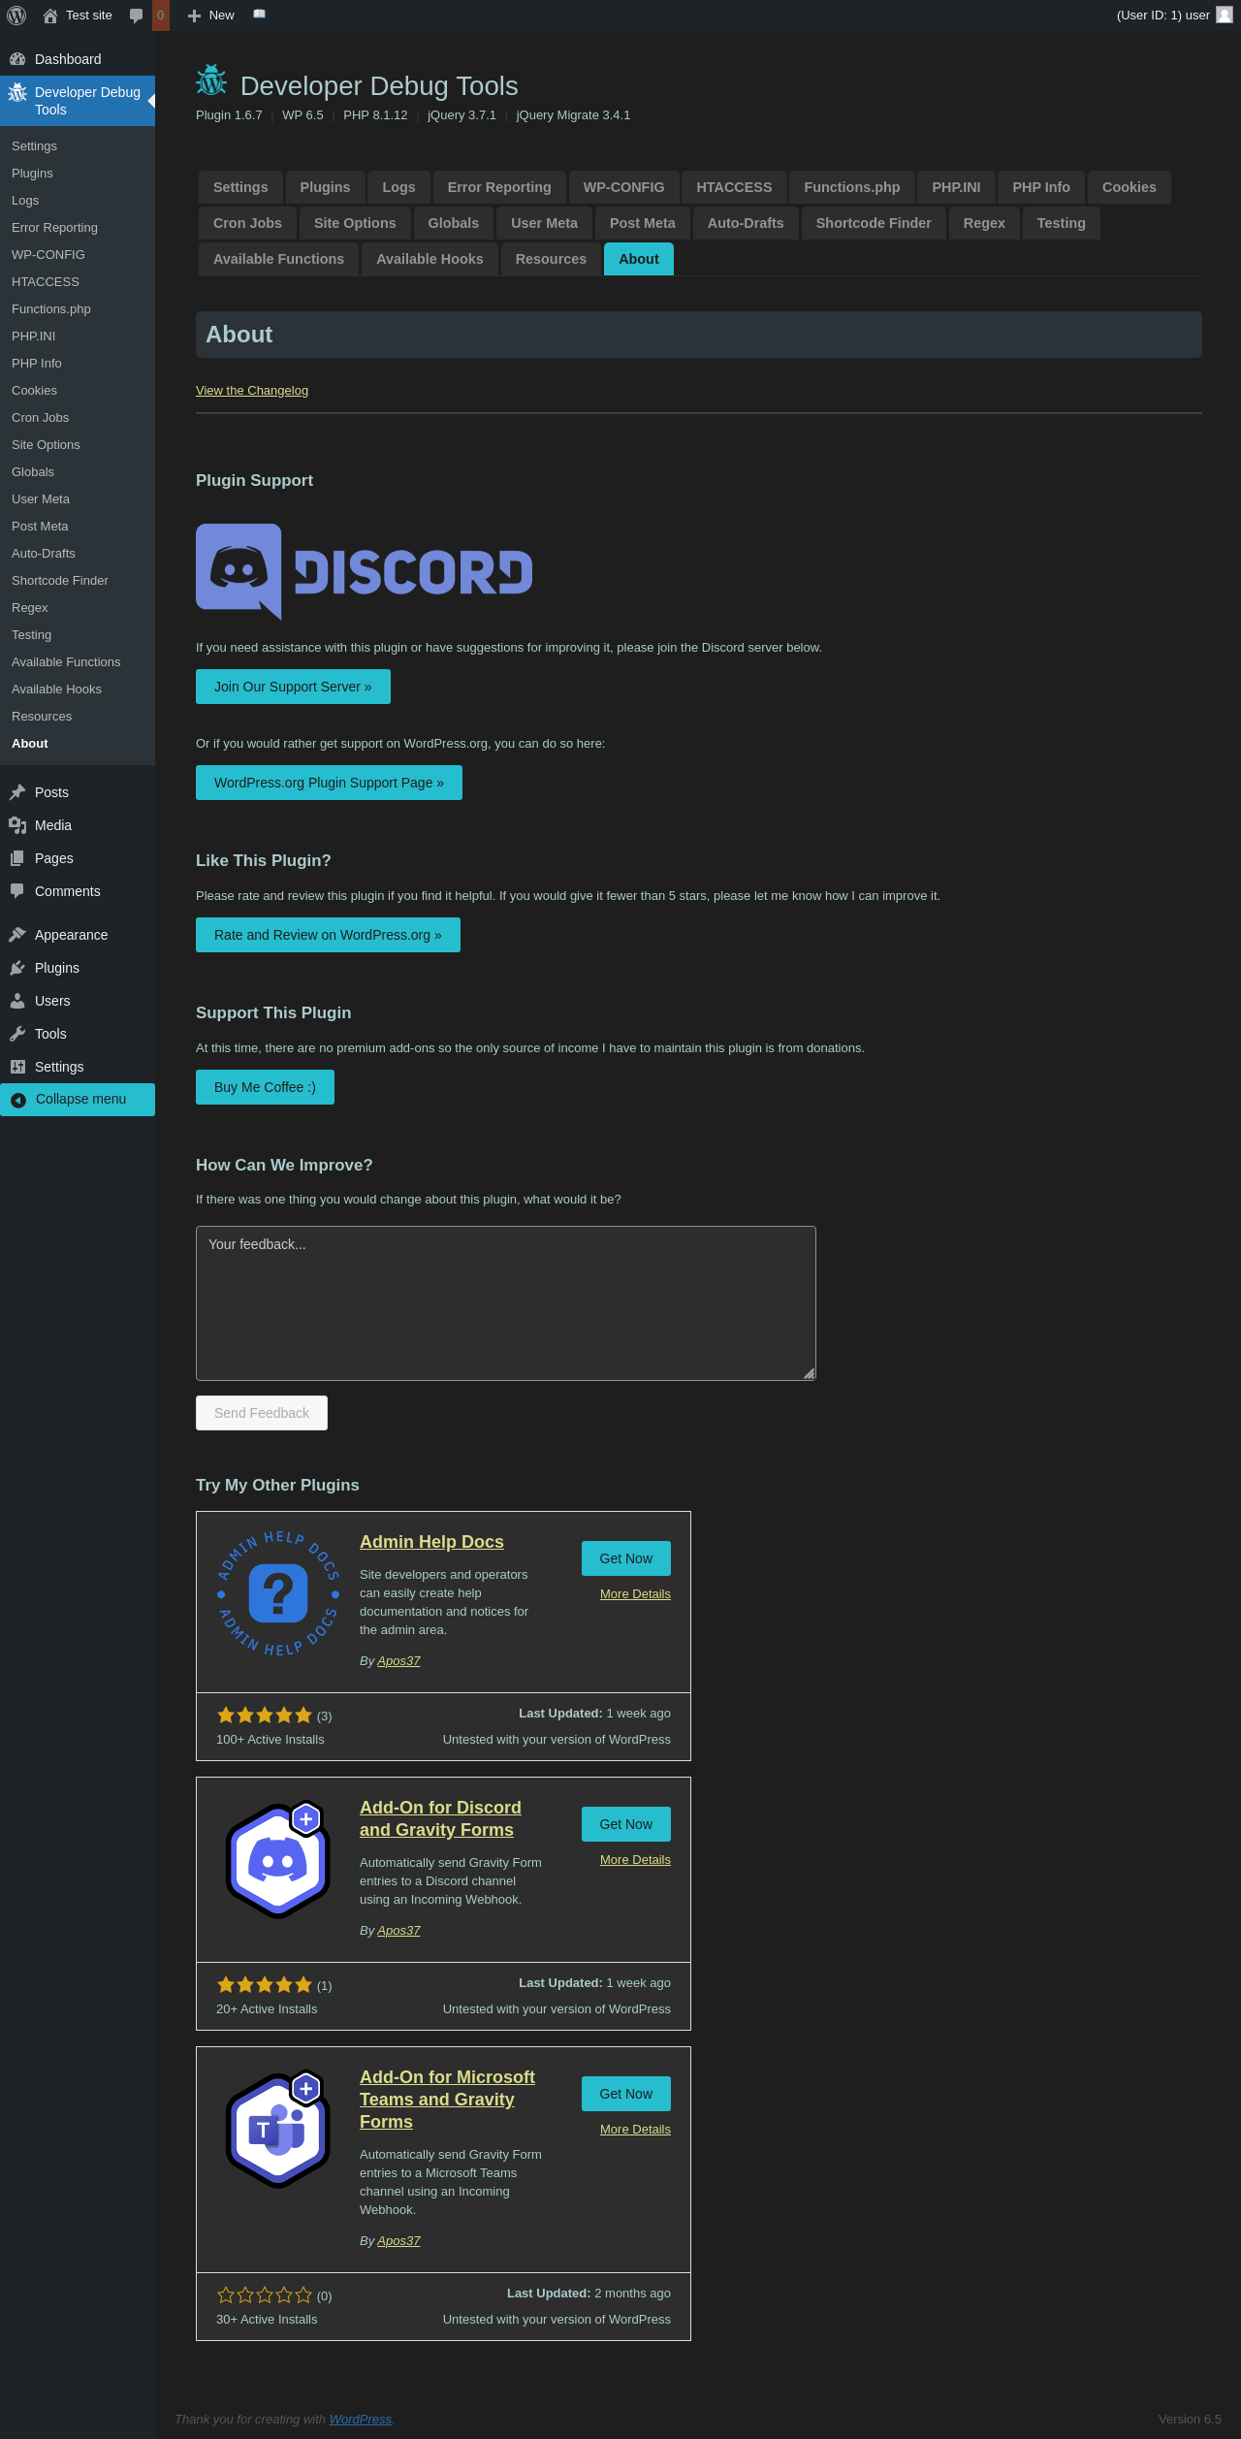Click the Discord and Gravity Forms plugin icon
Screen dimensions: 1241x2439
(x=278, y=1859)
